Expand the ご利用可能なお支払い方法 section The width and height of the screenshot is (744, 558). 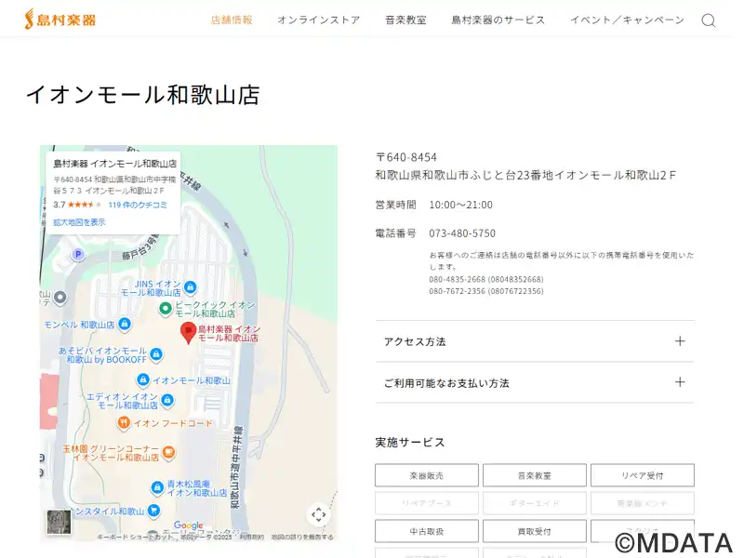point(534,382)
